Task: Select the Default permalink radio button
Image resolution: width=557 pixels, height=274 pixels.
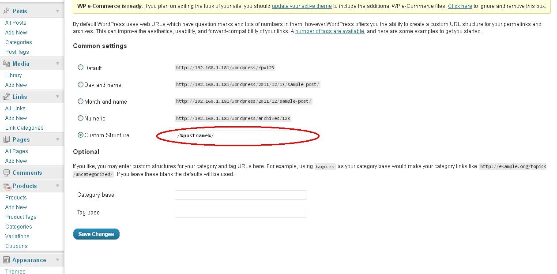Action: 80,68
